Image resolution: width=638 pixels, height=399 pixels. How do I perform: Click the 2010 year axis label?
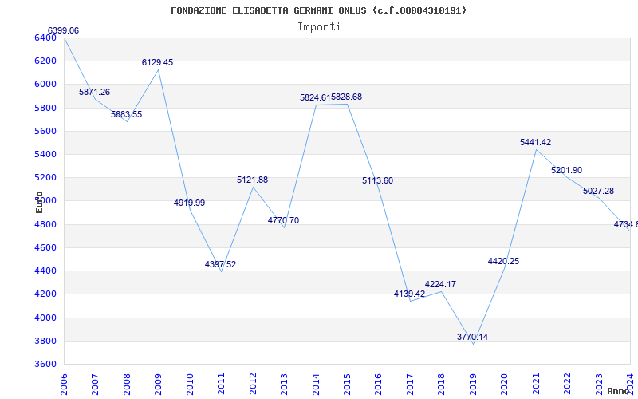[190, 384]
